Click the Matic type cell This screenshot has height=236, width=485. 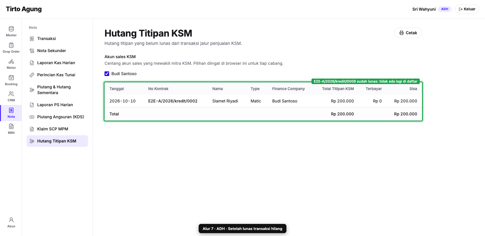click(256, 101)
